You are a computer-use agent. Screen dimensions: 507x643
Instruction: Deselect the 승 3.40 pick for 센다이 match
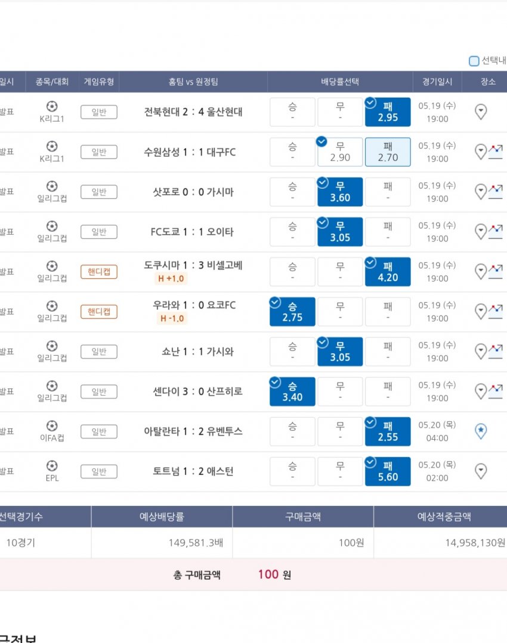pyautogui.click(x=292, y=392)
